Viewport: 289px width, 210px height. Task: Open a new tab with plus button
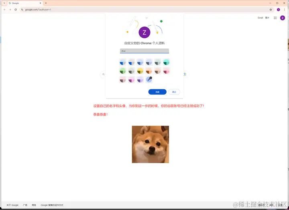tap(46, 3)
